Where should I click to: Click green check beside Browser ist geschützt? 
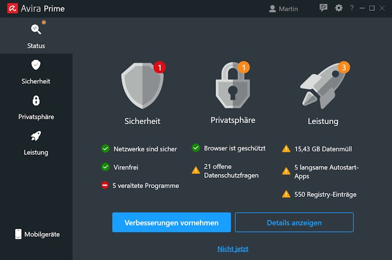196,148
